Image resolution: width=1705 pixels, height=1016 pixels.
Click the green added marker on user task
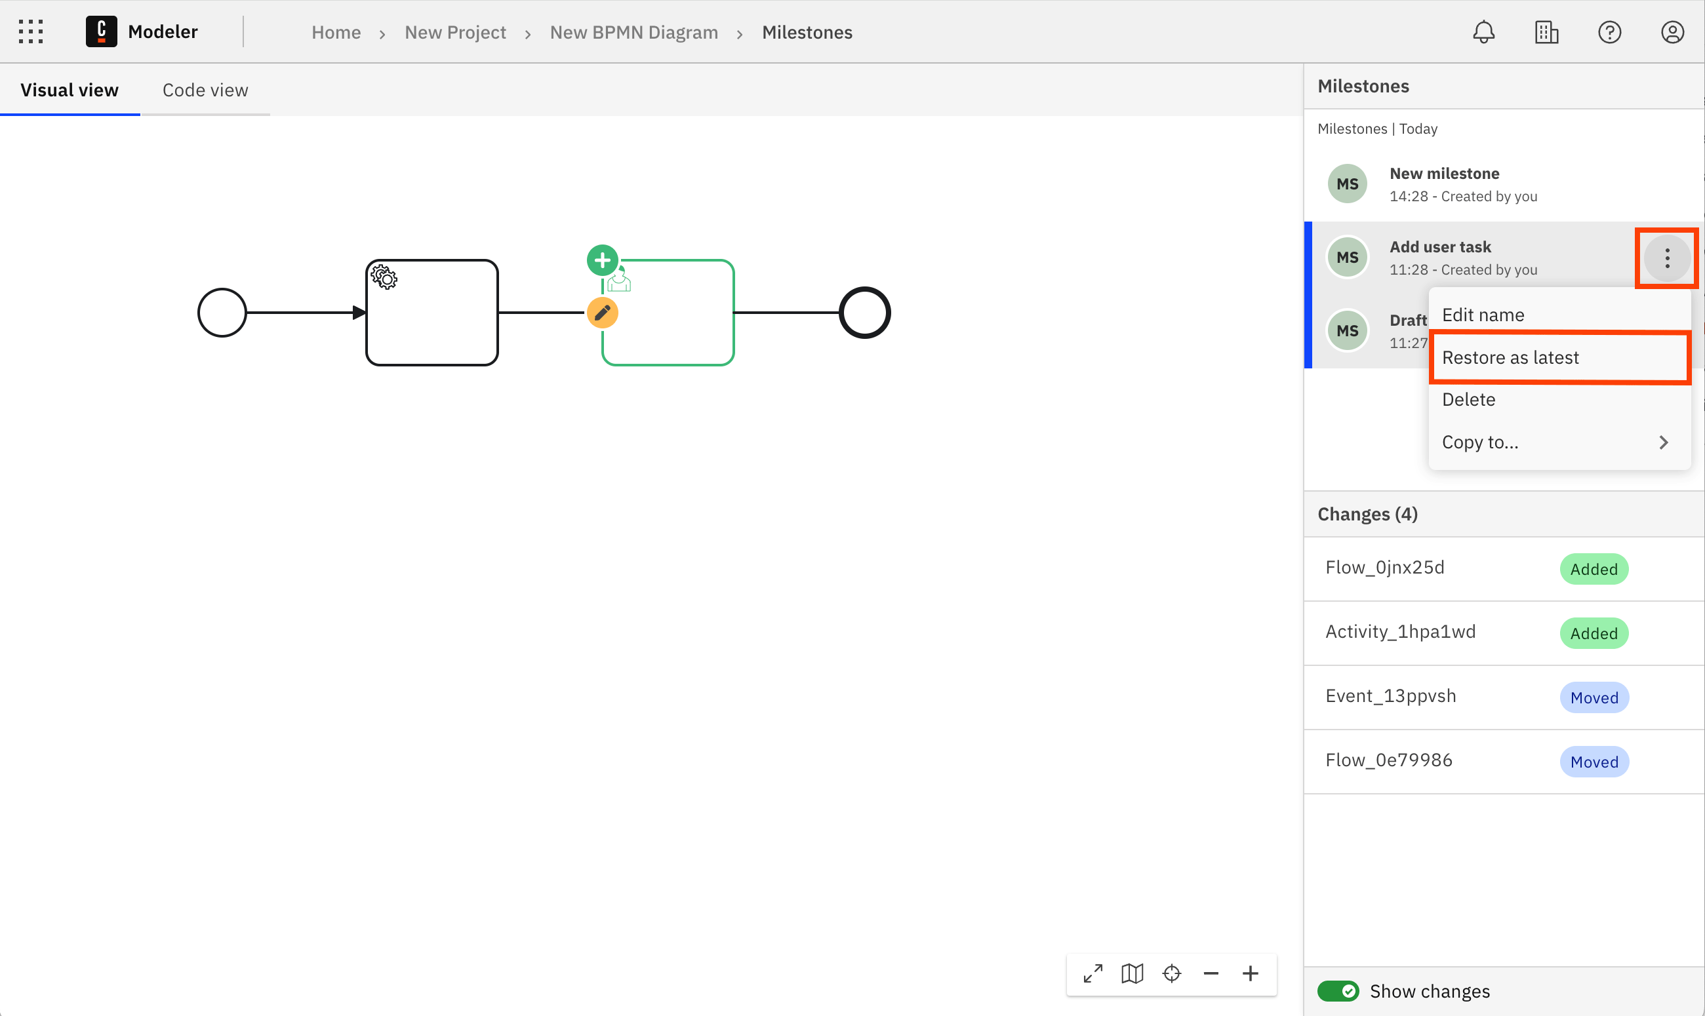(x=602, y=260)
